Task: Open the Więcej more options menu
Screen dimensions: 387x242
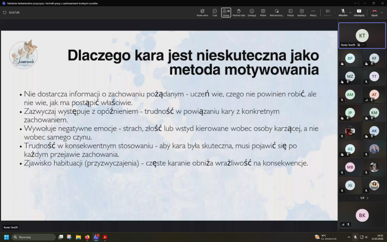Action: pos(313,12)
